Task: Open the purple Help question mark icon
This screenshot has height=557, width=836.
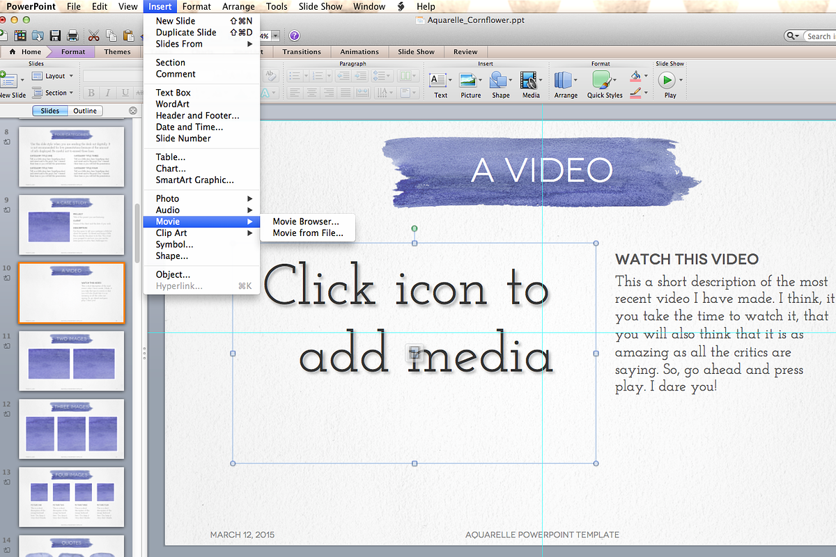Action: tap(294, 36)
